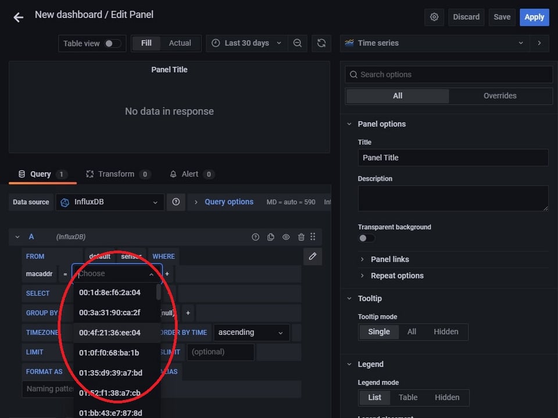Screen dimensions: 558x418
Task: Select MAC address 00:3a:31:90:ca:2f from list
Action: (110, 312)
